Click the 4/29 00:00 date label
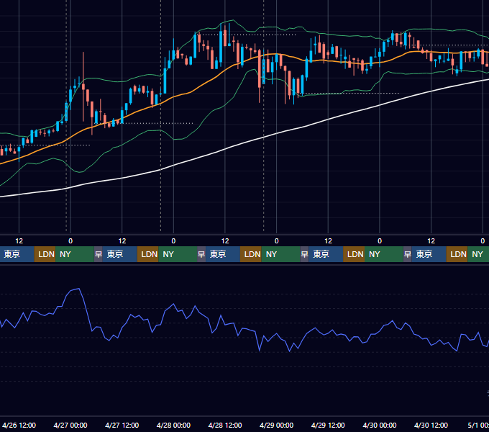Screen dimensions: 489x432 point(276,425)
